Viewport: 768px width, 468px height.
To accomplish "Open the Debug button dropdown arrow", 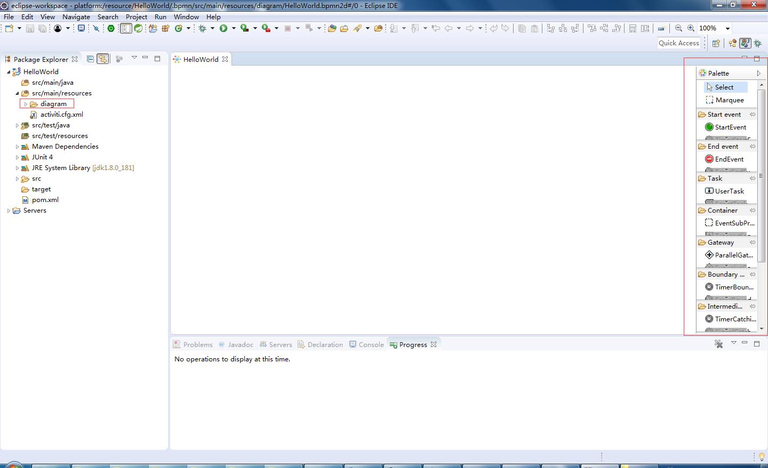I will 212,28.
